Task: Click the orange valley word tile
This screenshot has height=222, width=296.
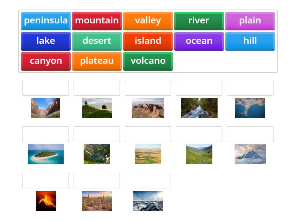Action: 148,21
